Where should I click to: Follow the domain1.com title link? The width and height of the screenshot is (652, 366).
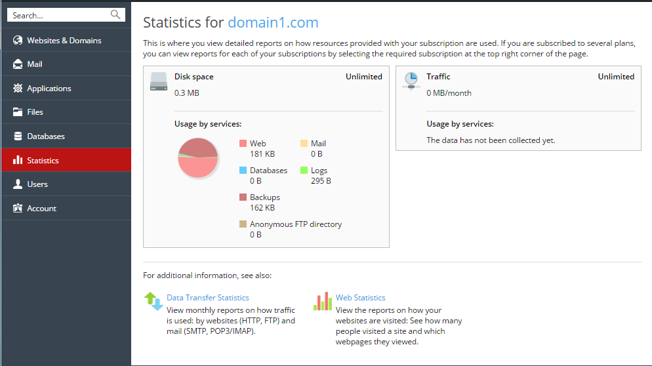tap(273, 22)
